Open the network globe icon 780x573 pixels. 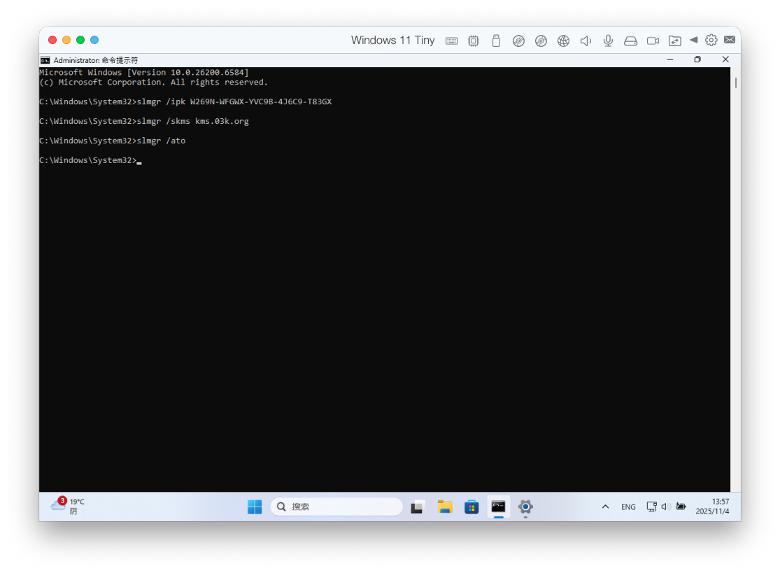[563, 41]
